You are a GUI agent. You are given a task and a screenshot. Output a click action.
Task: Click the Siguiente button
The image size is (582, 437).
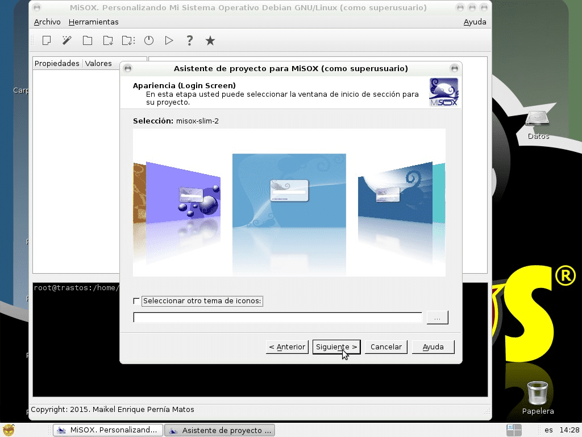tap(336, 347)
